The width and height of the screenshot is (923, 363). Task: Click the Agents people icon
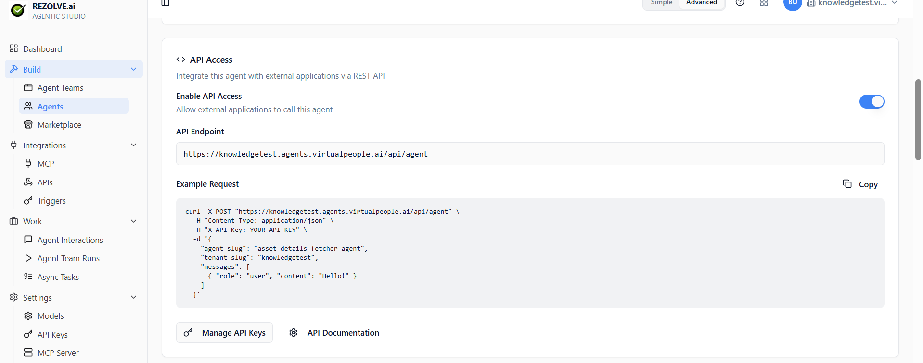28,106
